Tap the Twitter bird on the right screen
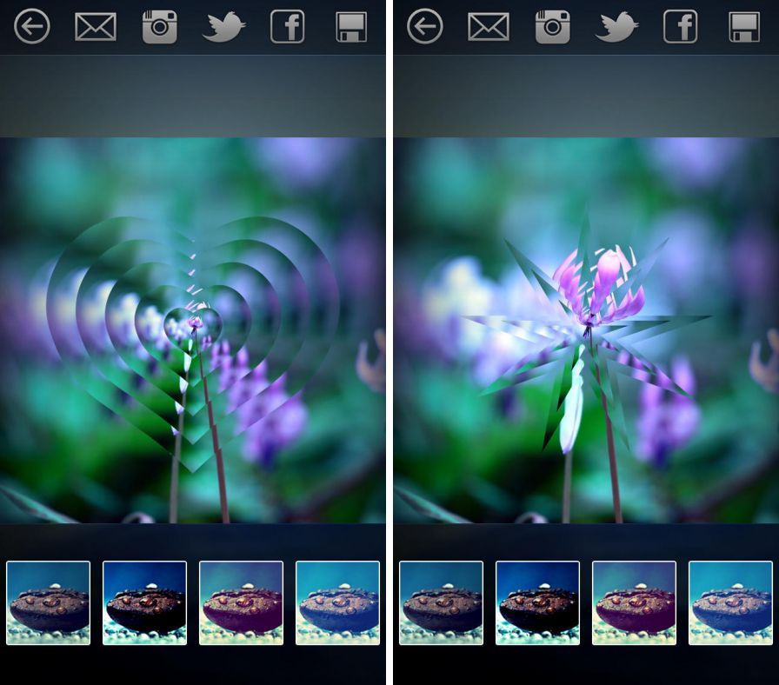Viewport: 779px width, 685px height. tap(616, 27)
